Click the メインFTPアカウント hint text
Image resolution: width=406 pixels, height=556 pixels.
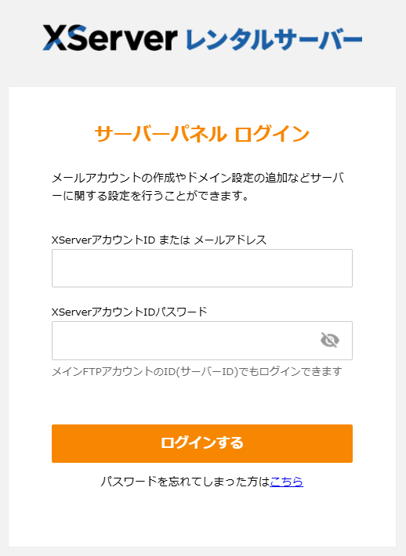tap(198, 372)
